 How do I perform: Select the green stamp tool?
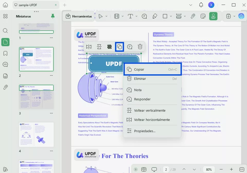pyautogui.click(x=213, y=16)
